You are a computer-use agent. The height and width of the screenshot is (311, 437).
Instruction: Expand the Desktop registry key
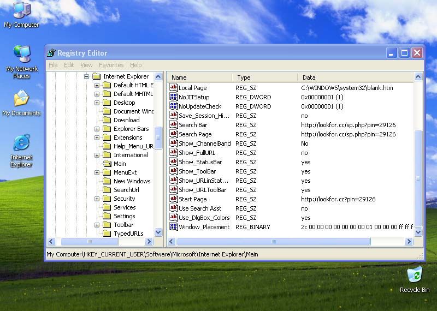(97, 103)
